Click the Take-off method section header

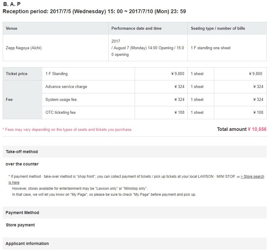pos(22,152)
